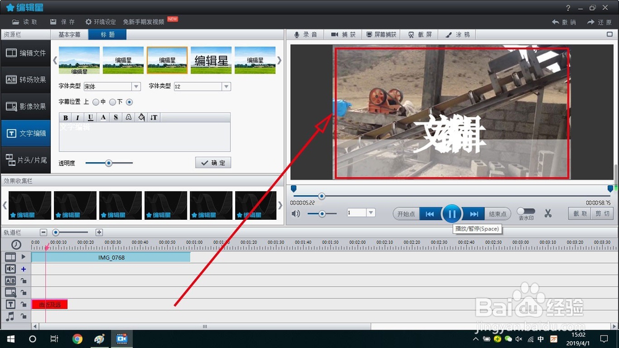
Task: Show more title styles with right chevron
Action: pos(279,61)
